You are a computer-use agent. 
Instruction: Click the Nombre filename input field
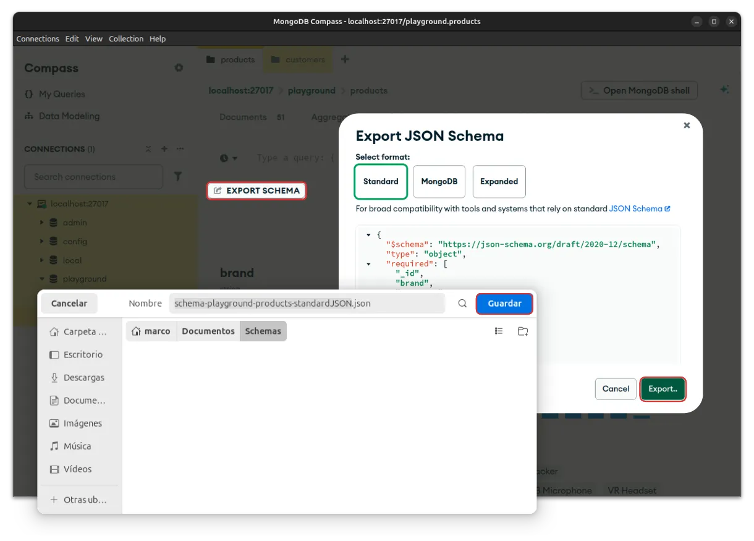[x=307, y=304]
